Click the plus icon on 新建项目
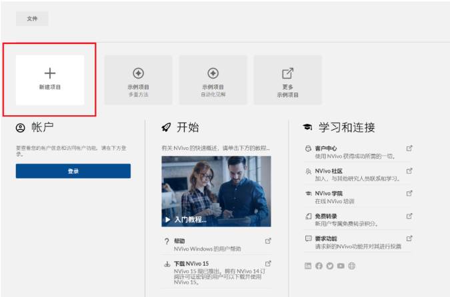The width and height of the screenshot is (450, 297). tap(50, 73)
